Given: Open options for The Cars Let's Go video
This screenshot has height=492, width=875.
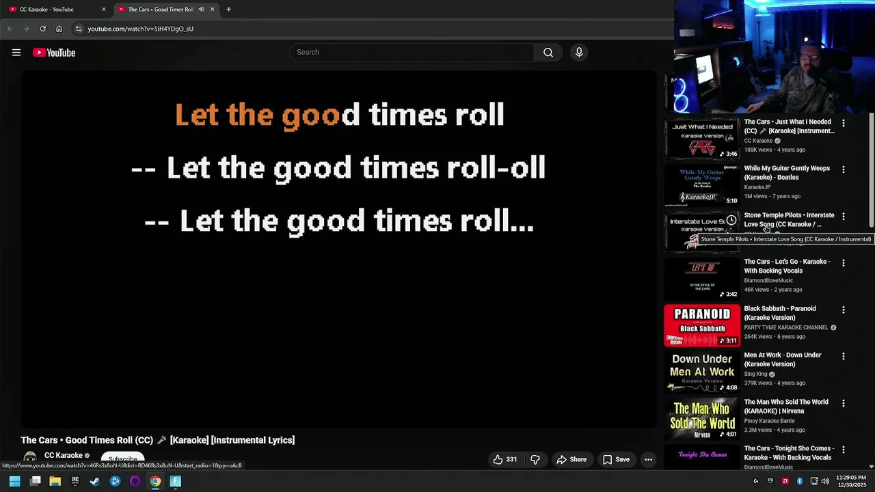Looking at the screenshot, I should [843, 263].
